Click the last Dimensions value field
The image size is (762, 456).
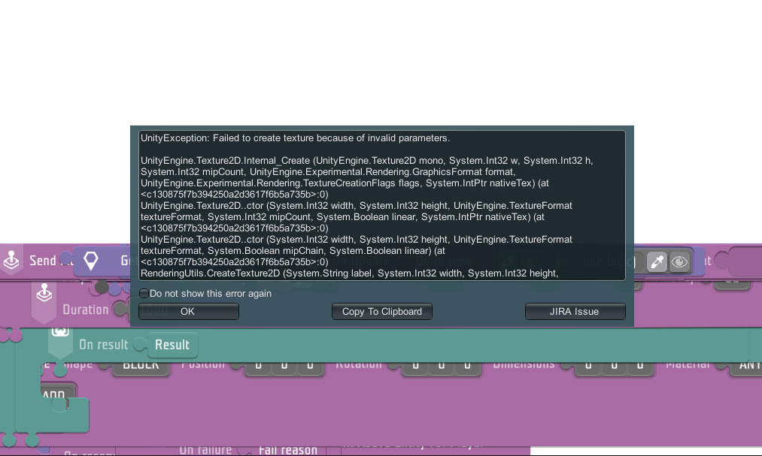pyautogui.click(x=639, y=366)
